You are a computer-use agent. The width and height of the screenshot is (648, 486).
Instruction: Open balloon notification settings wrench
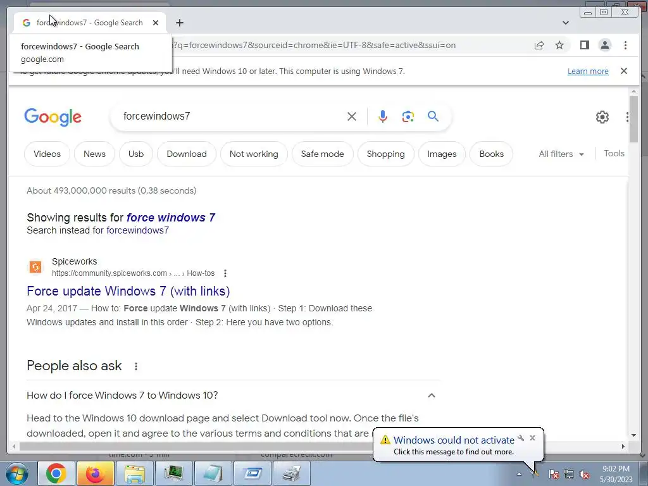521,438
